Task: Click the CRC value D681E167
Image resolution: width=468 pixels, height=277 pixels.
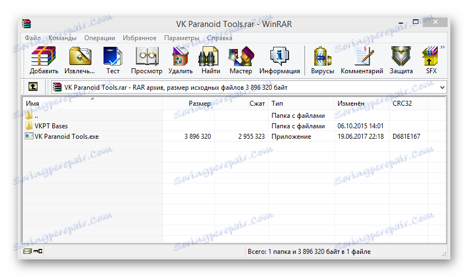Action: point(406,137)
